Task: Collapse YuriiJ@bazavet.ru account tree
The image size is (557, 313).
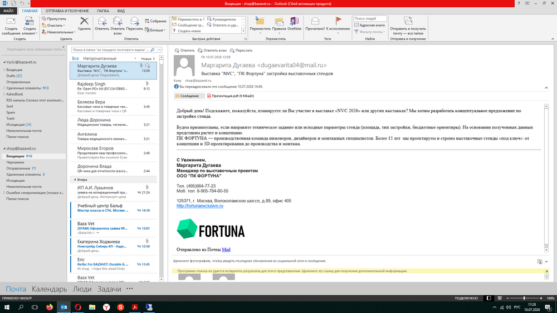Action: pos(4,62)
